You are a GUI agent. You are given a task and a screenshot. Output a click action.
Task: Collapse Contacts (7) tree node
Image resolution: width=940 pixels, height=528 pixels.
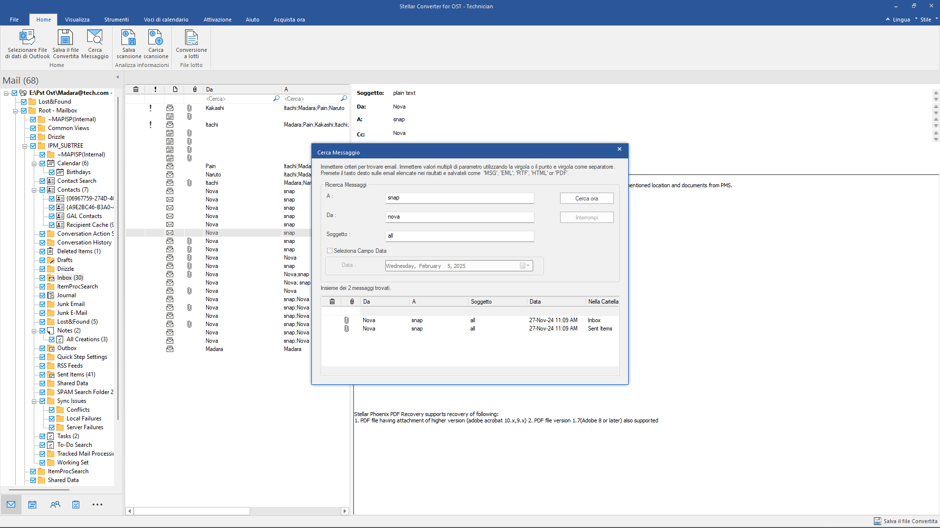click(34, 190)
